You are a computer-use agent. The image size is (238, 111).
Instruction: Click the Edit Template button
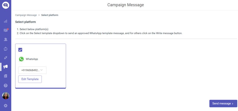tap(30, 79)
